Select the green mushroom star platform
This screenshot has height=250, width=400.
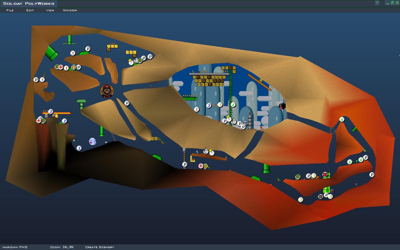pos(81,101)
